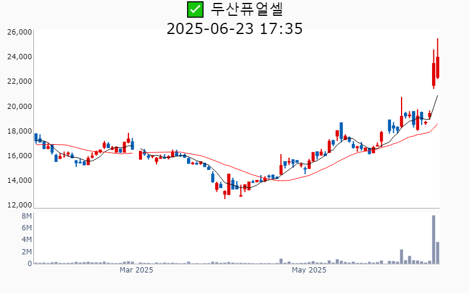Click the 2M volume axis label

pyautogui.click(x=26, y=252)
